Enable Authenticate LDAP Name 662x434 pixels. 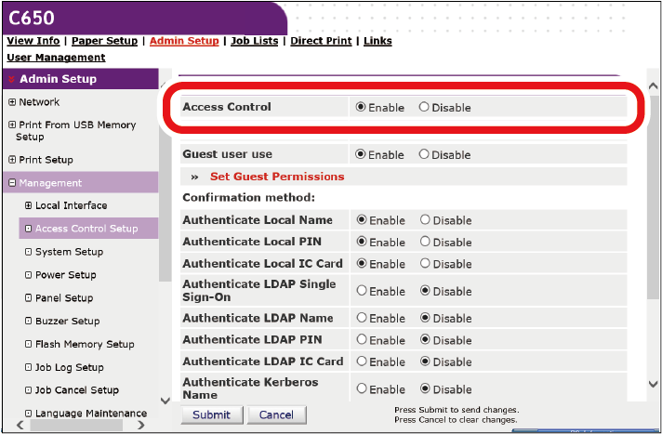coord(362,319)
